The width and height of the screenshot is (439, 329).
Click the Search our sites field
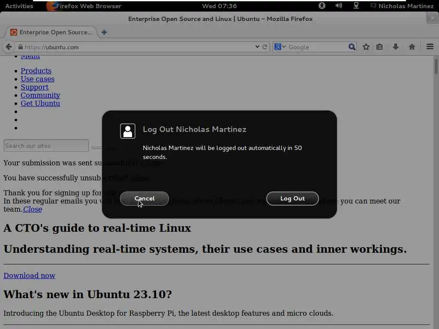pos(46,146)
